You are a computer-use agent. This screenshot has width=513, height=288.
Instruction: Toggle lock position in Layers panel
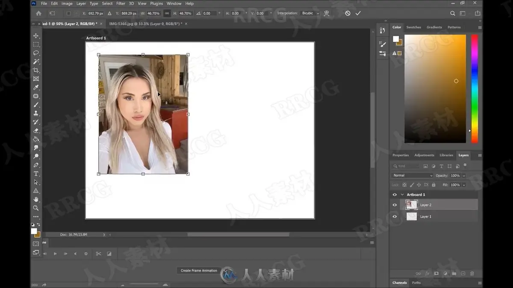[x=419, y=185]
